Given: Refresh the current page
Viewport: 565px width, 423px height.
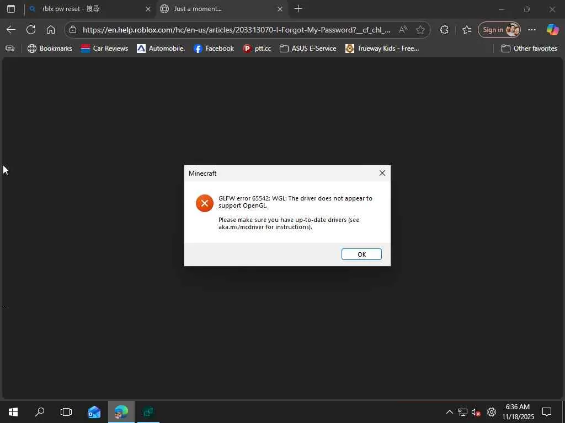Looking at the screenshot, I should [x=31, y=30].
